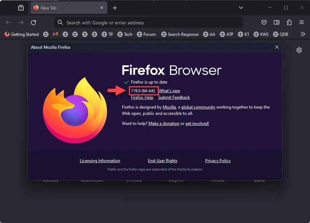Minimize the Firefox window
This screenshot has height=223, width=310.
(x=270, y=8)
